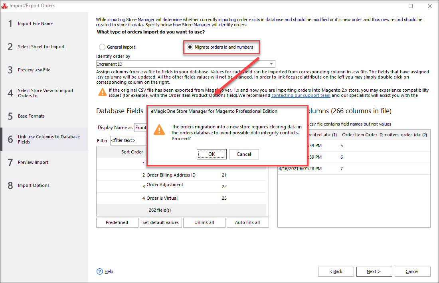Click value 22 in Order Adjustment row
439x283 pixels.
click(224, 187)
